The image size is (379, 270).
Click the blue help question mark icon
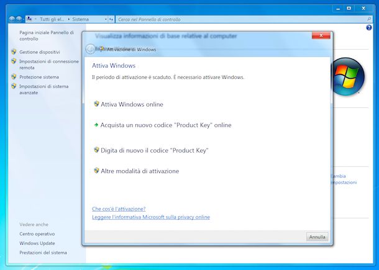[370, 28]
